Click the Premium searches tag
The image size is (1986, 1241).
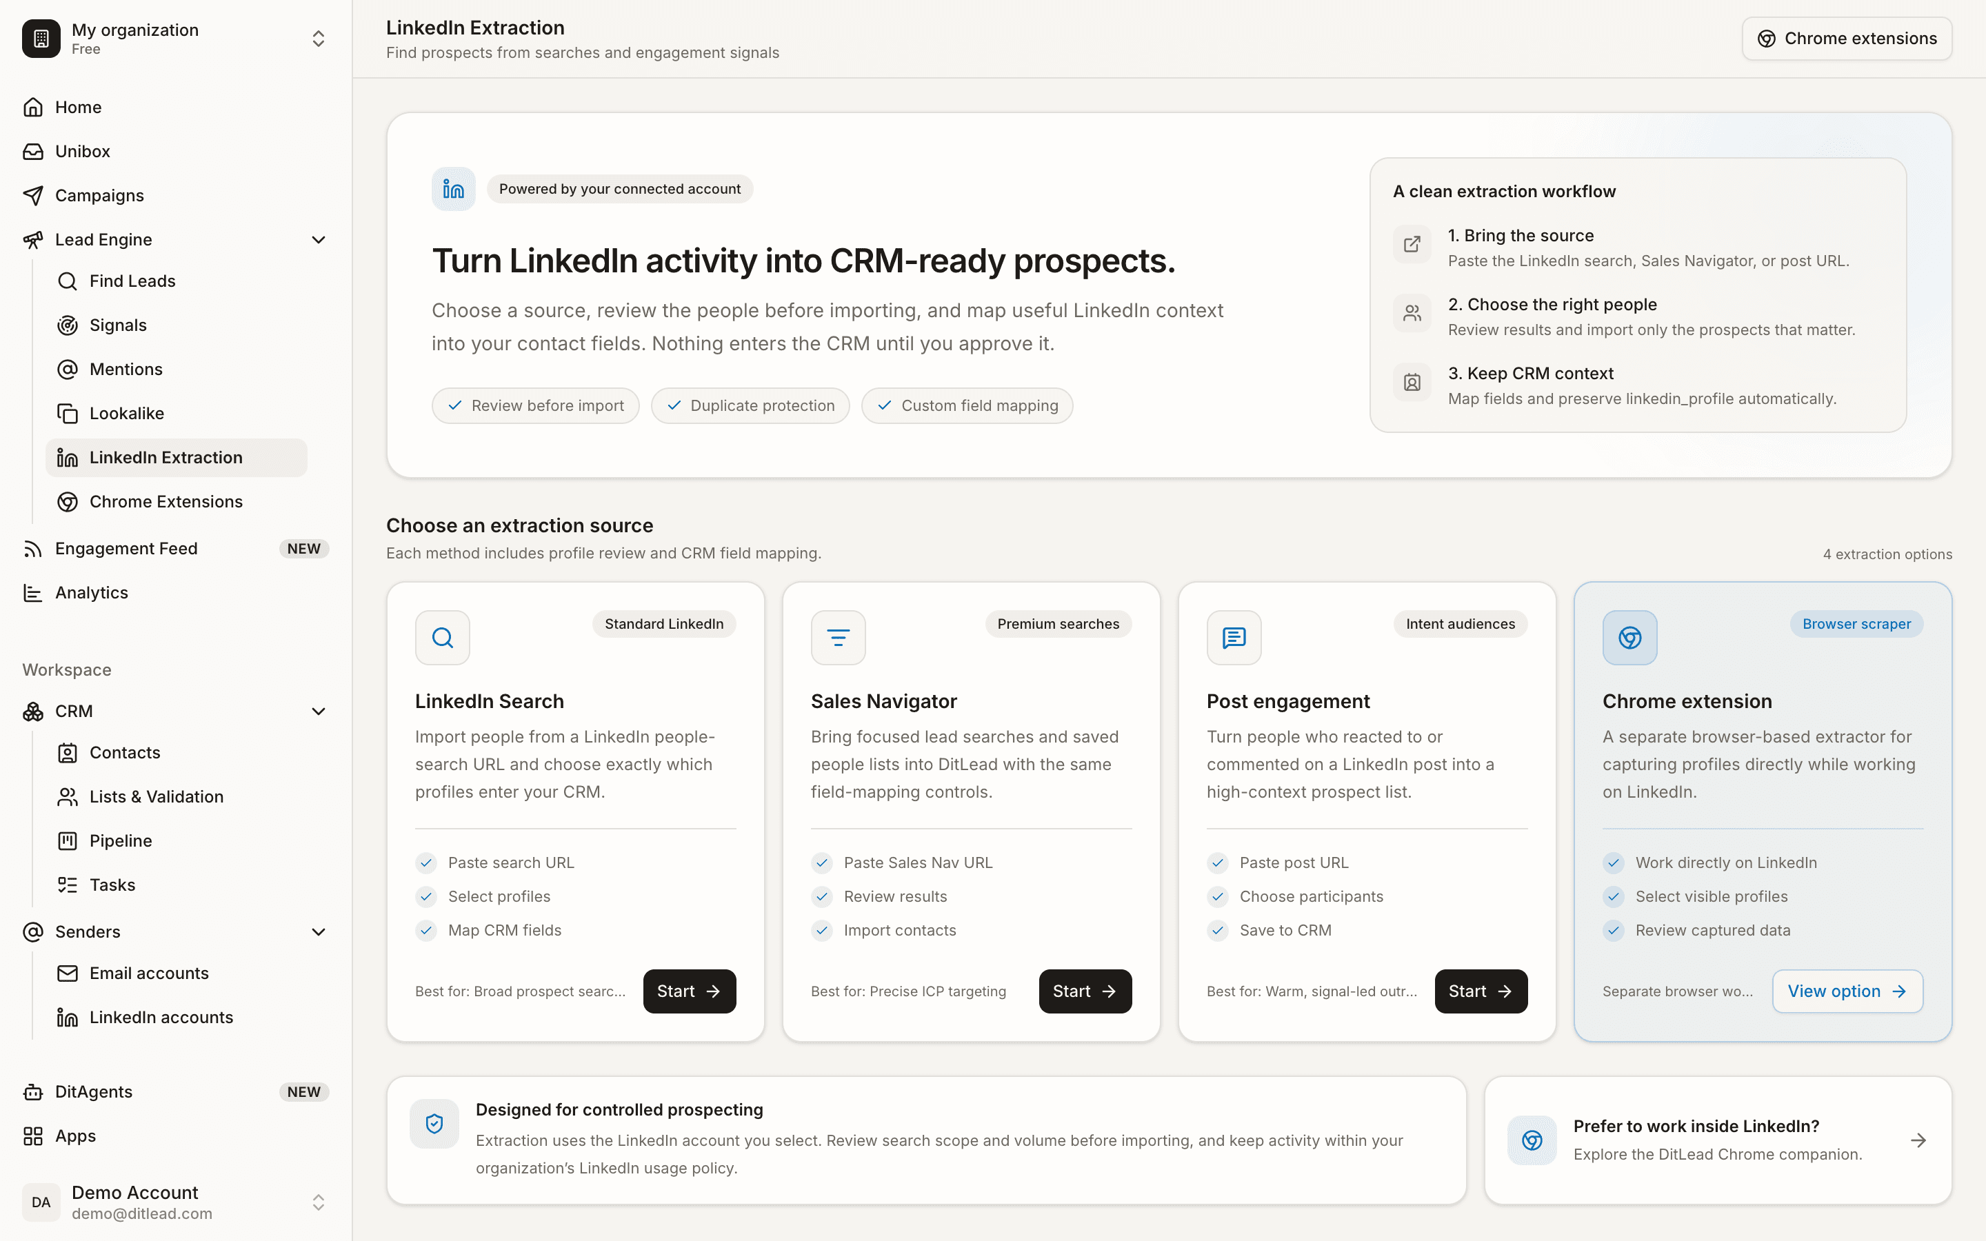(x=1058, y=624)
